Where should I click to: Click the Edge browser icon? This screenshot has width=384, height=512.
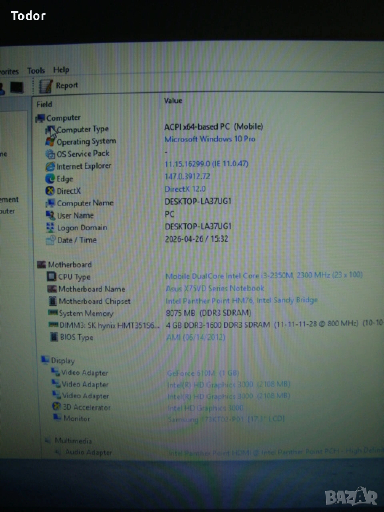click(51, 179)
